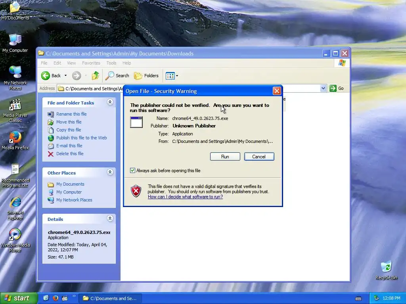406x304 pixels.
Task: Click Move this file
Action: tap(69, 122)
